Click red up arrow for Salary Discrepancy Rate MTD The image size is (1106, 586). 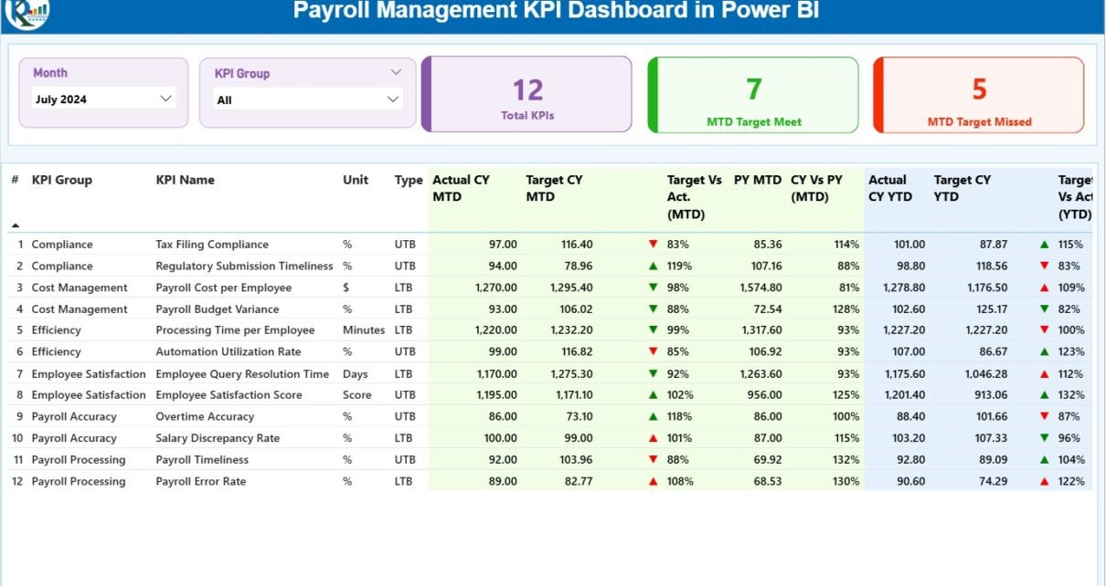tap(653, 438)
